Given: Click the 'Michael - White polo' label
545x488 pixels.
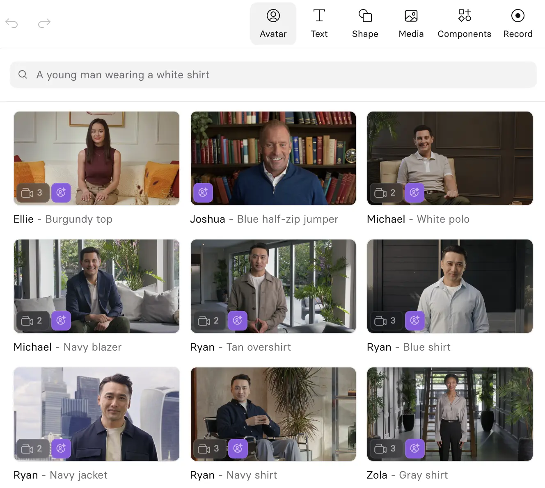Looking at the screenshot, I should click(418, 219).
